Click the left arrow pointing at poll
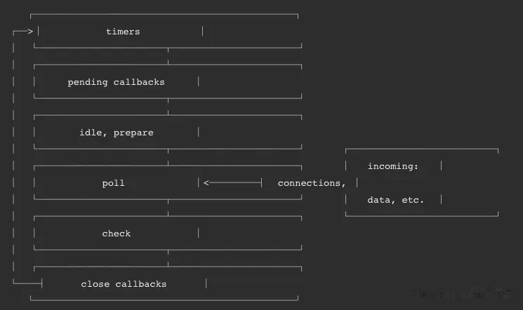 [233, 182]
